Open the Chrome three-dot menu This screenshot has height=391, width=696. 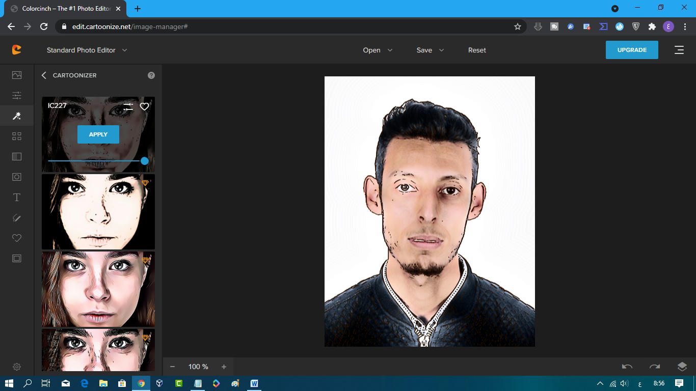(684, 26)
